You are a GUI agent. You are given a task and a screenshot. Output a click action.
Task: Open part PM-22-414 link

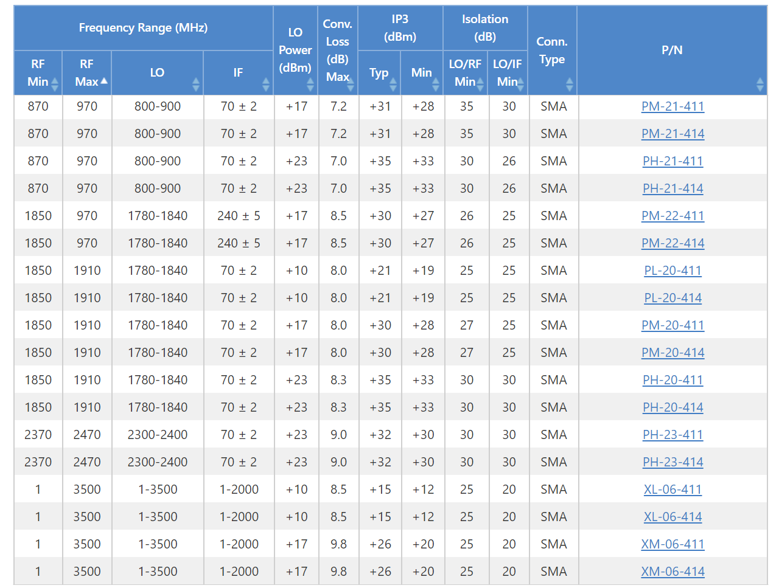(x=672, y=243)
